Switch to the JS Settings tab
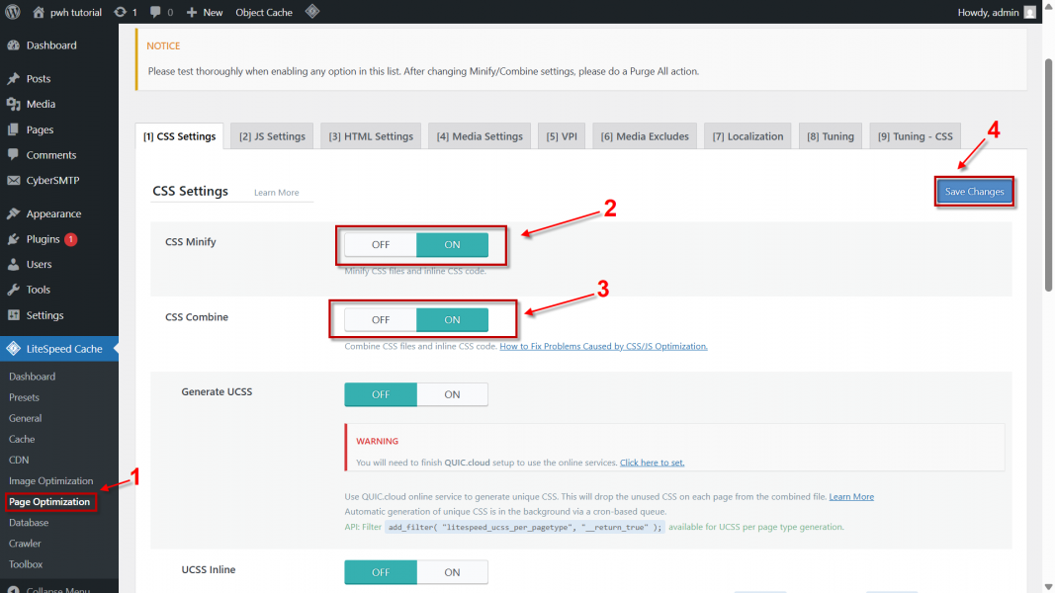Viewport: 1055px width, 593px height. pos(272,135)
